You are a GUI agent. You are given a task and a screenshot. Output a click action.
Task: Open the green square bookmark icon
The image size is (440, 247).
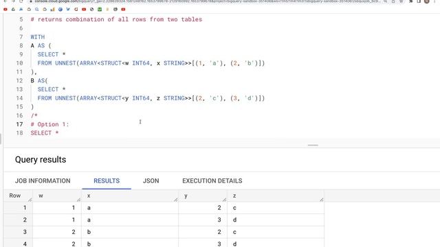(100, 9)
